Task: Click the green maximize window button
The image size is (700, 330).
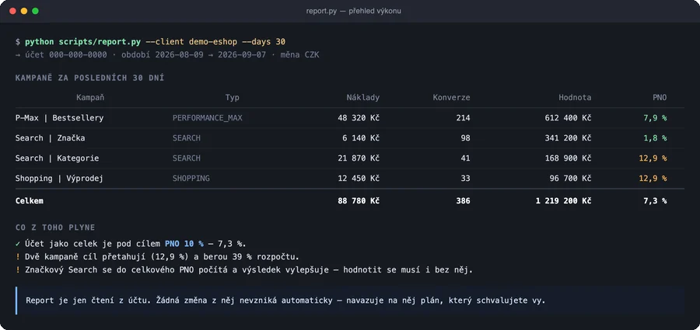Action: pyautogui.click(x=35, y=11)
